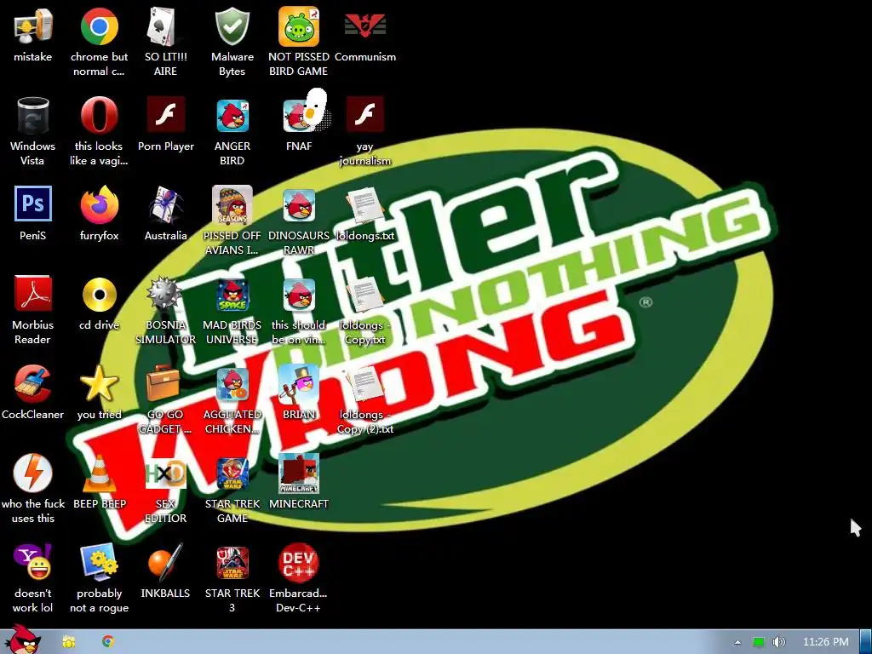The width and height of the screenshot is (872, 654).
Task: Launch 'chrome but normal c...' shortcut
Action: tap(99, 26)
